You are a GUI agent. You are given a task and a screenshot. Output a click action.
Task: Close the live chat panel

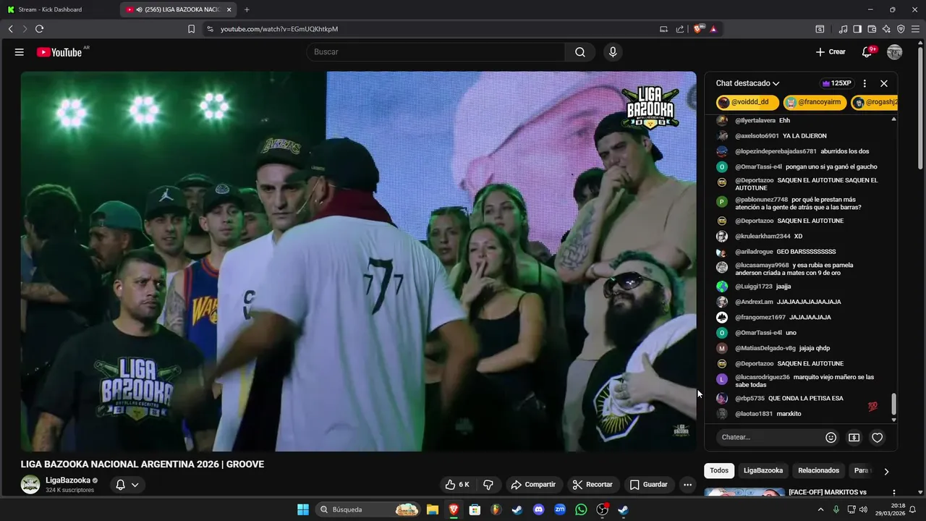click(x=884, y=83)
